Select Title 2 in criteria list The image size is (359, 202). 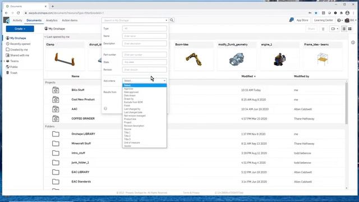(145, 136)
